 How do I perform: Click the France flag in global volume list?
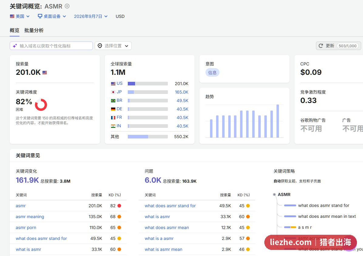pos(113,118)
